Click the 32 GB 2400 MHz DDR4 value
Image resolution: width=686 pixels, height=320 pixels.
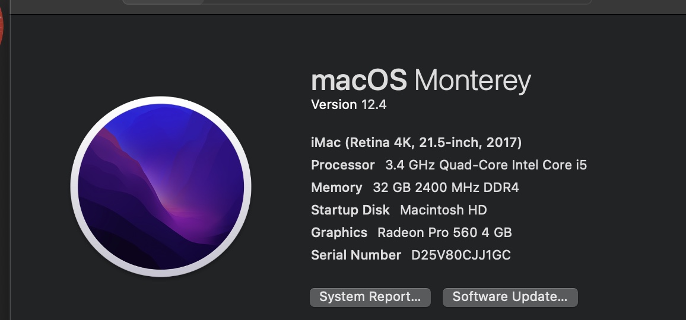tap(446, 188)
